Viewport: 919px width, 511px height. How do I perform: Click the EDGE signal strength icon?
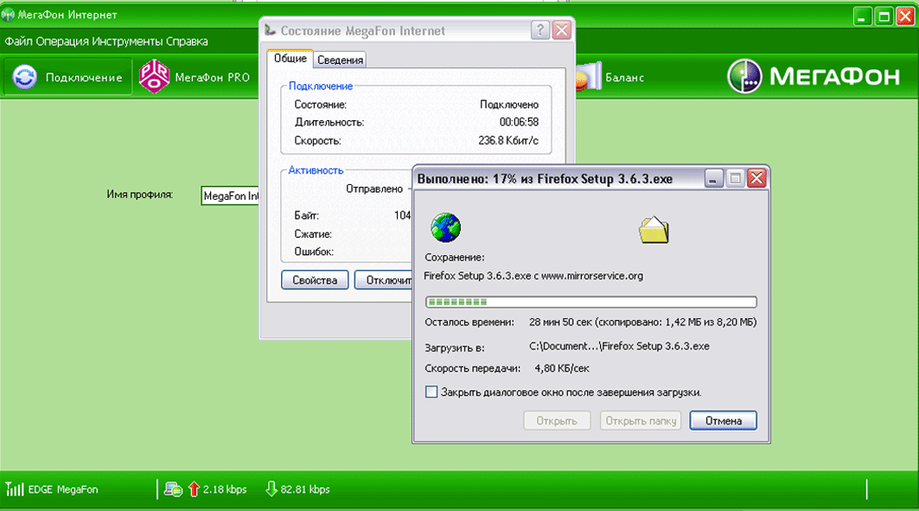15,489
